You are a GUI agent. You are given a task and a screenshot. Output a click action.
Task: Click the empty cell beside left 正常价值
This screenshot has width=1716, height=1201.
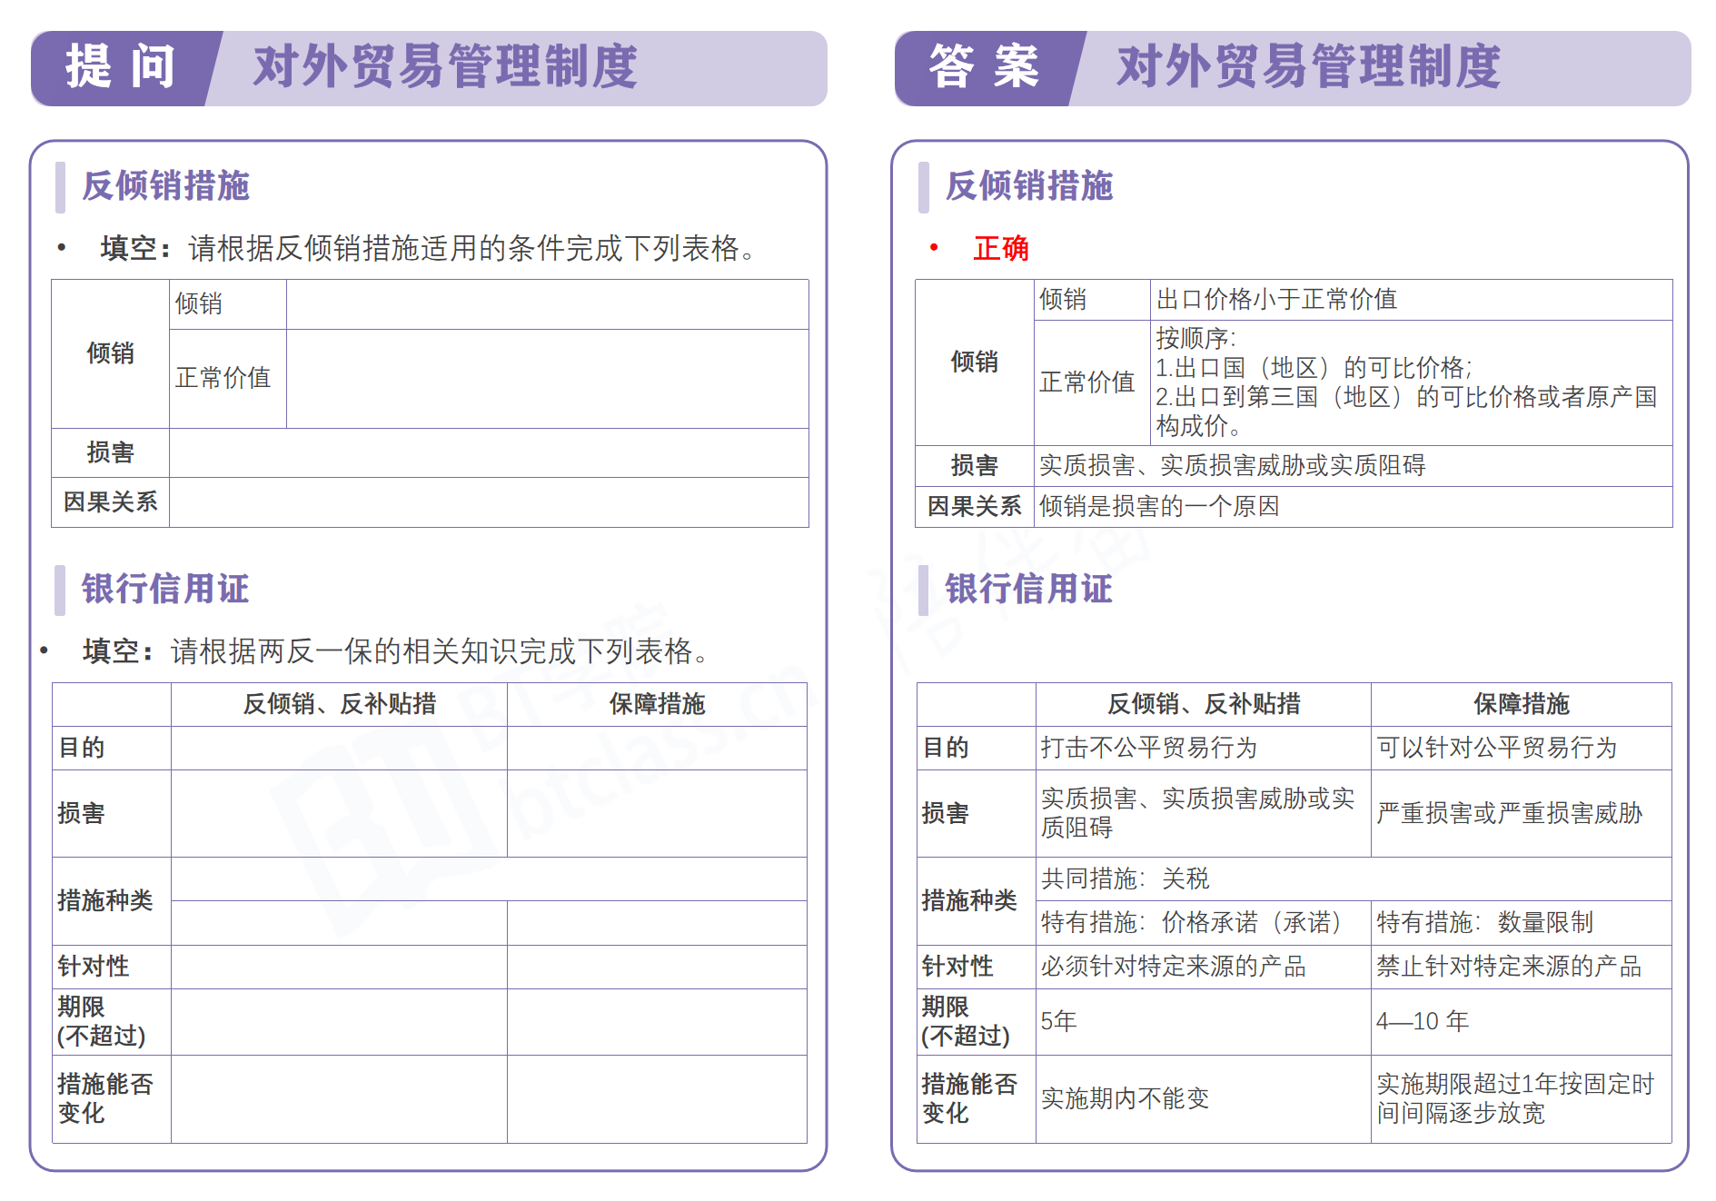click(548, 379)
